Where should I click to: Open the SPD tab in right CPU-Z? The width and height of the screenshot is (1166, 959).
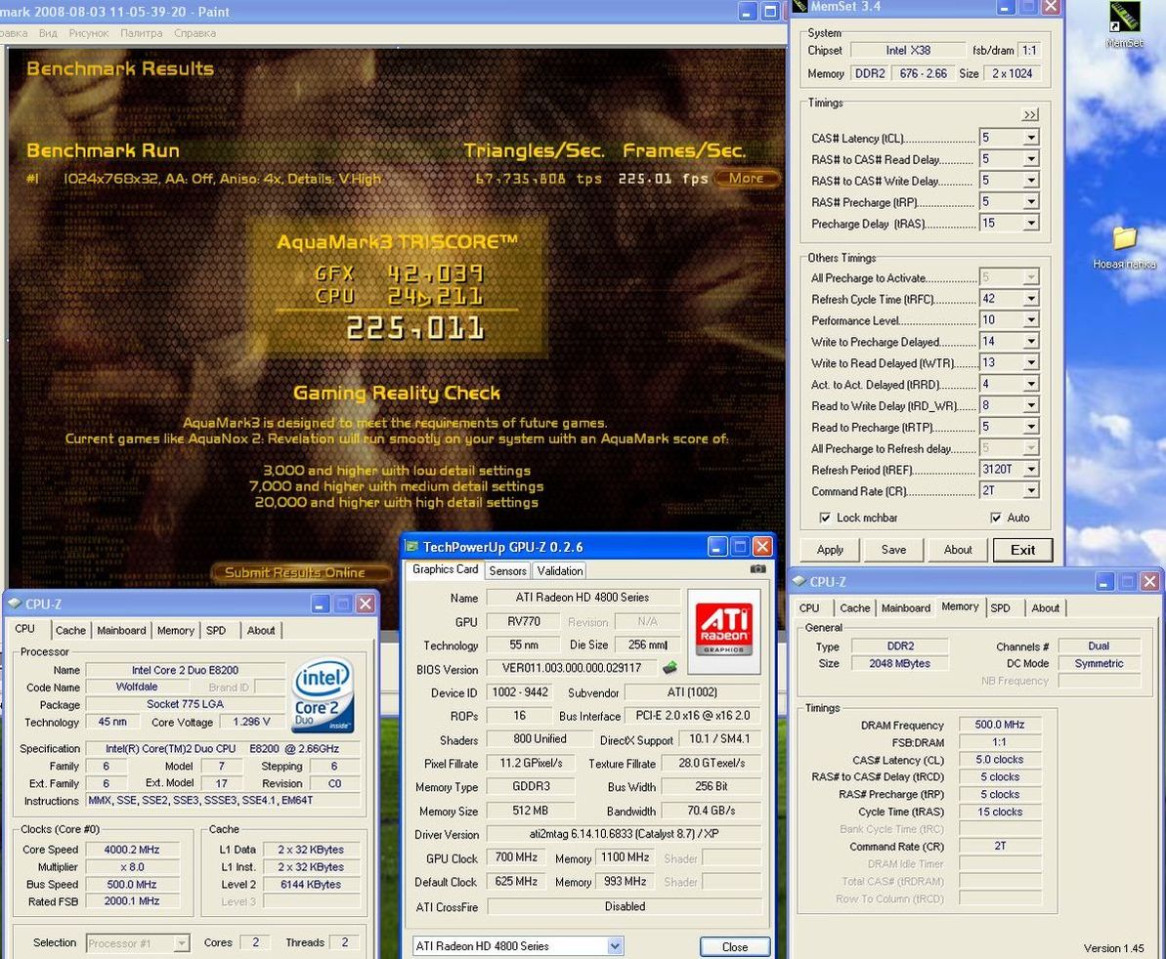(1000, 608)
